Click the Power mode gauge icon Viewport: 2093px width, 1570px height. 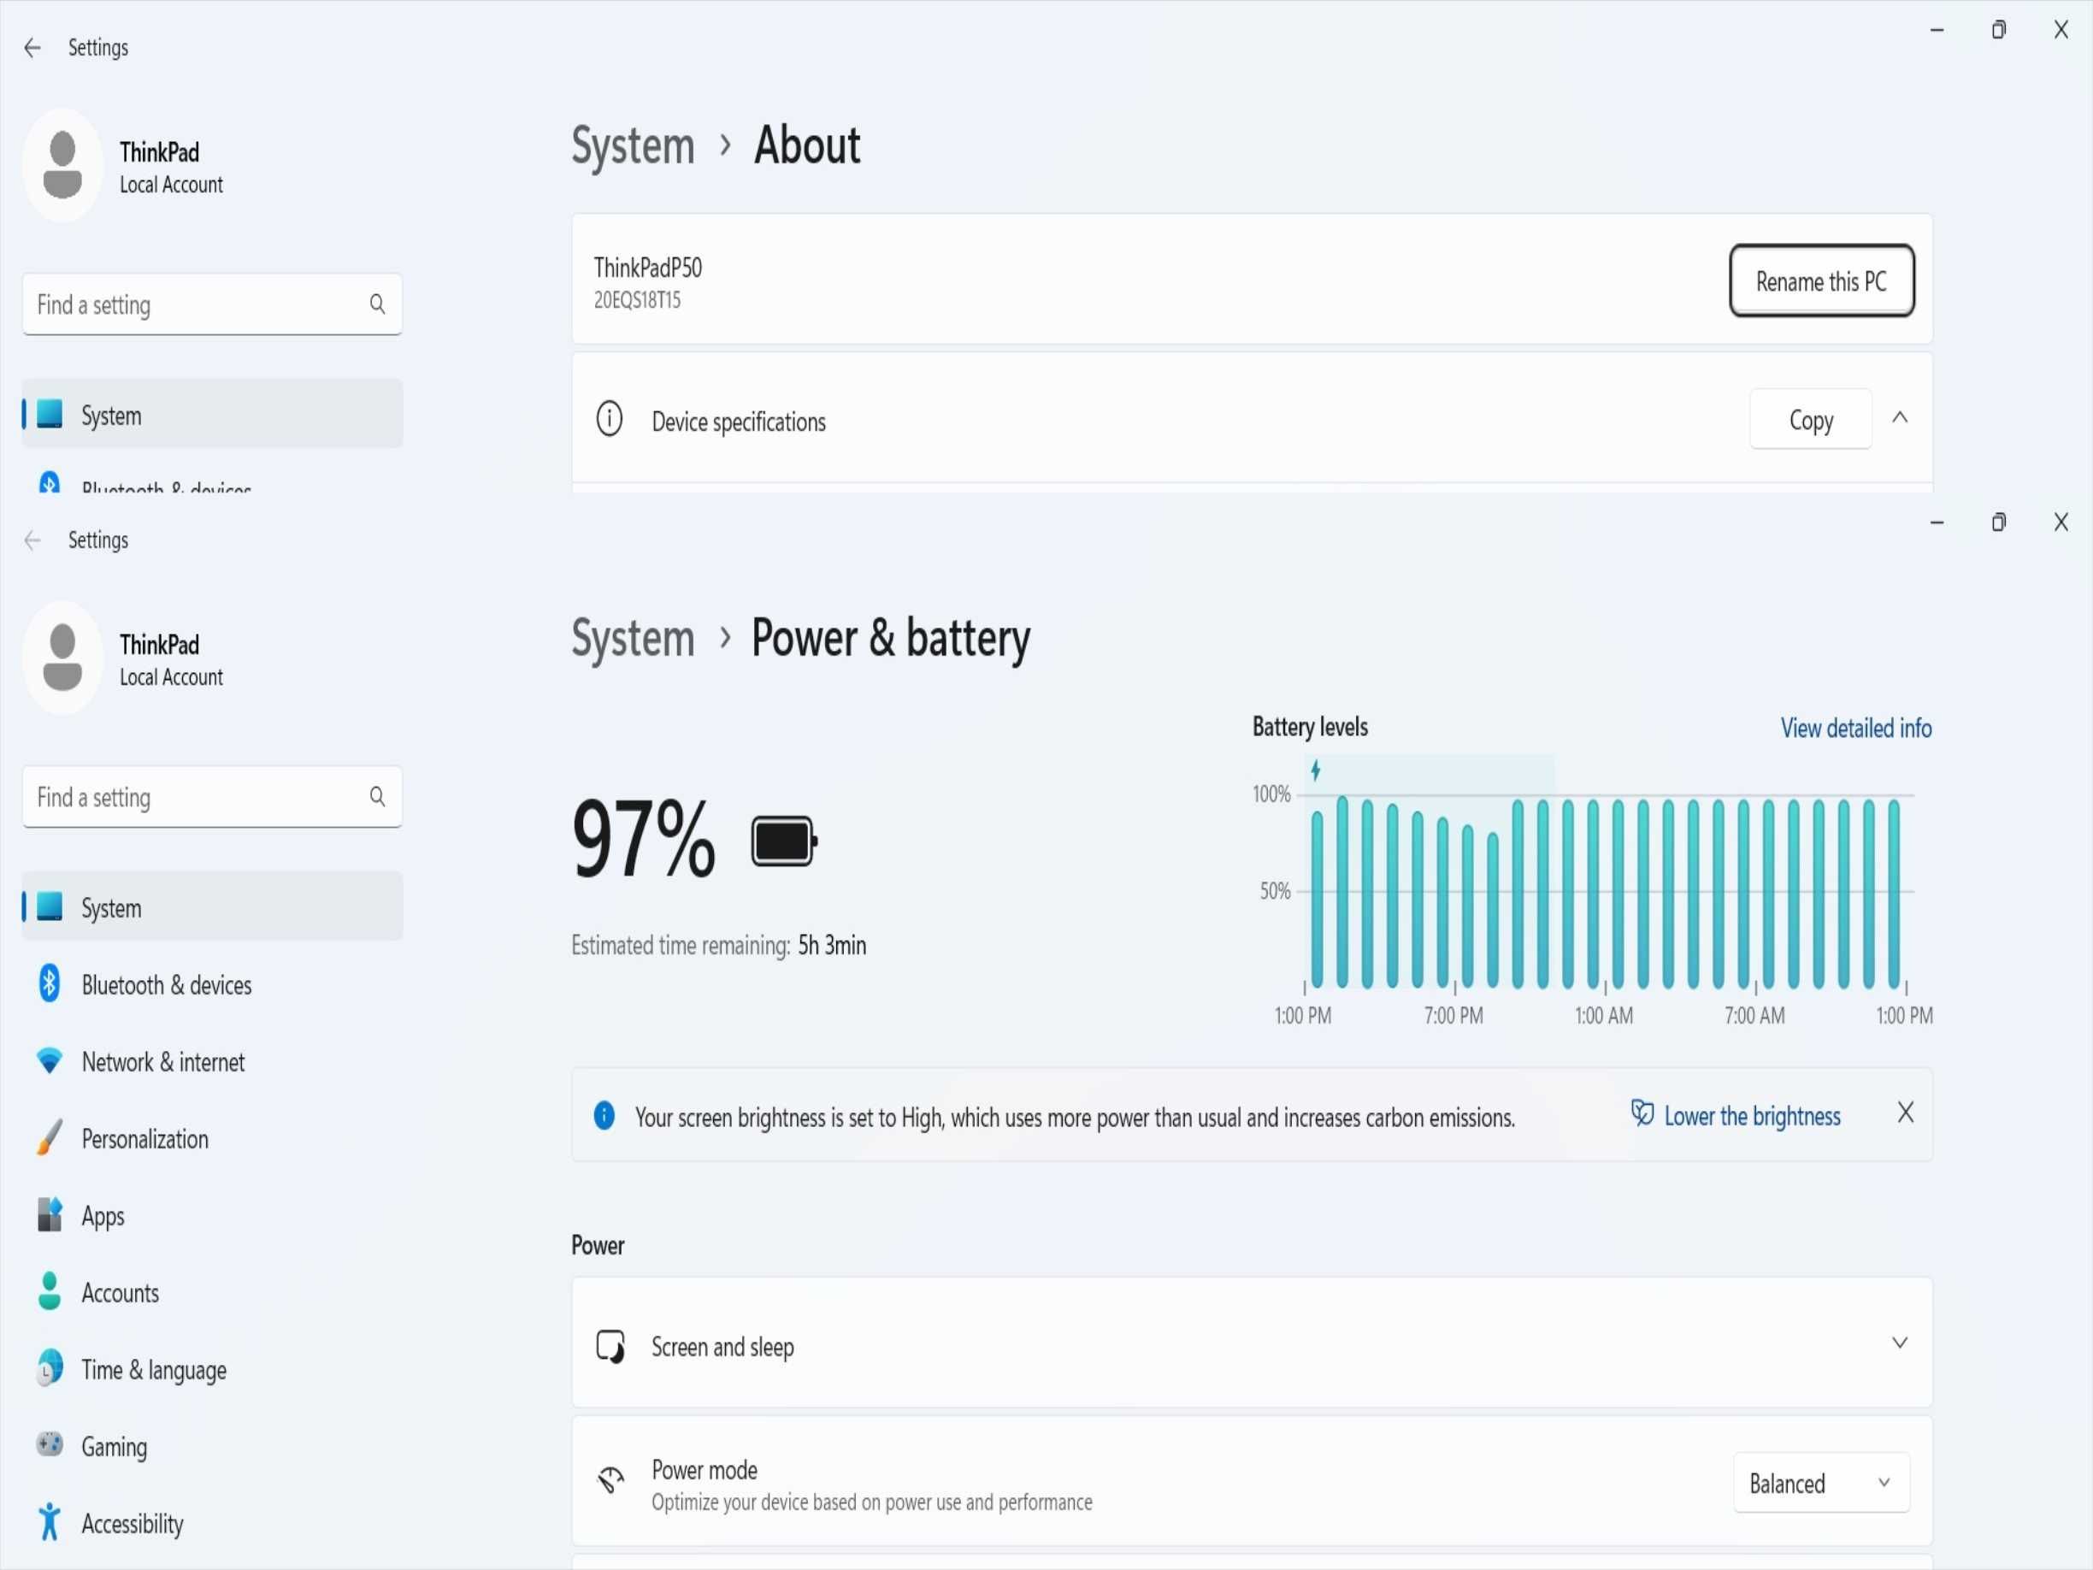611,1479
